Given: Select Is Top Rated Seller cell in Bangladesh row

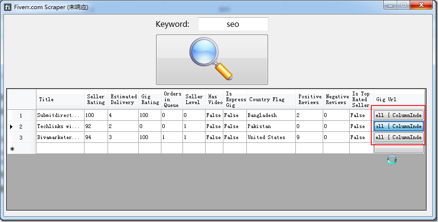Looking at the screenshot, I should tap(361, 115).
